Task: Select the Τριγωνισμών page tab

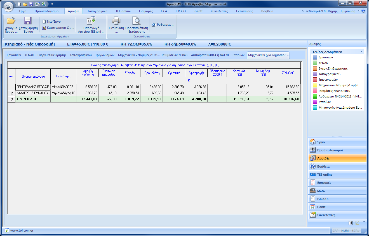Action: click(105, 55)
